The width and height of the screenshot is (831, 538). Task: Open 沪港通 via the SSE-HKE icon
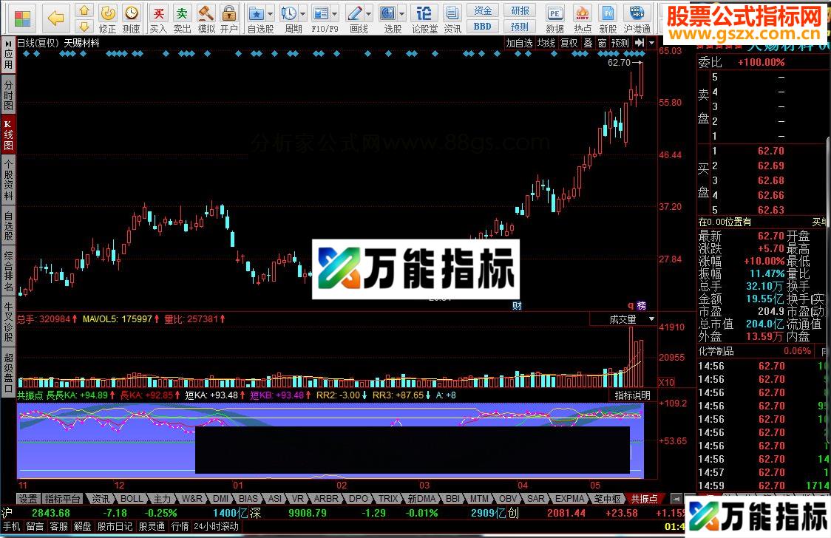tap(636, 13)
